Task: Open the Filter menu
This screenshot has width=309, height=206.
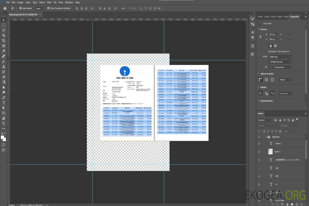Action: click(49, 2)
